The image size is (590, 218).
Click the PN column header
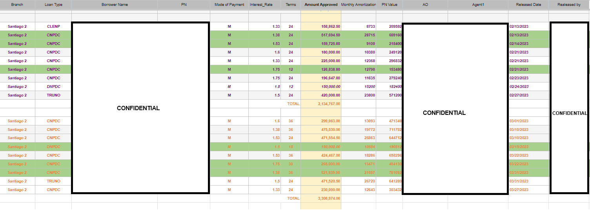pos(184,5)
